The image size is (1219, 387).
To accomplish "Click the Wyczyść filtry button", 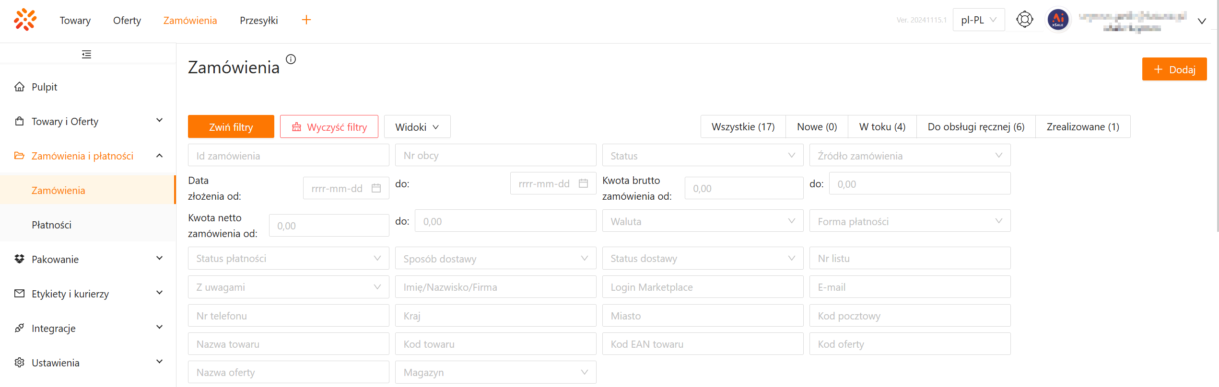I will (x=329, y=127).
